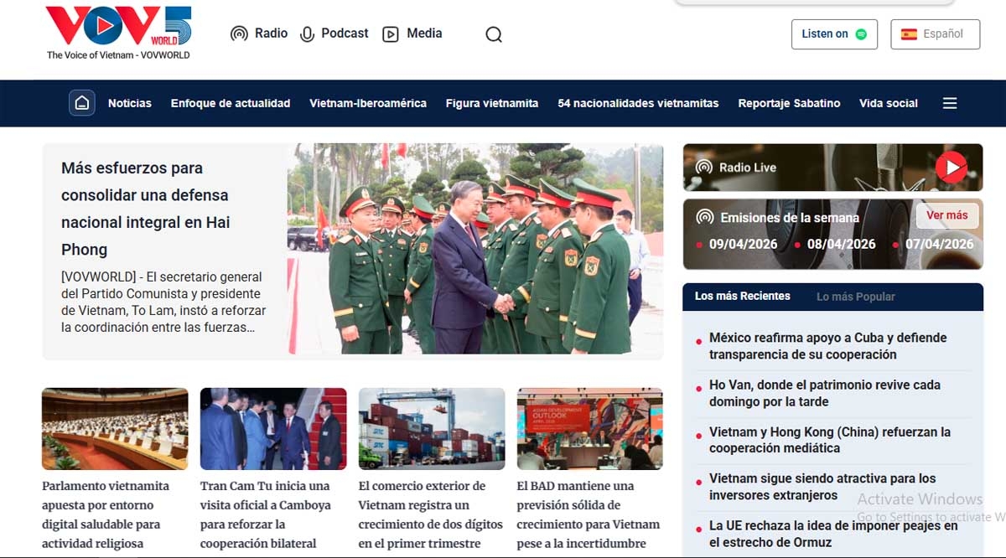This screenshot has height=558, width=1006.
Task: Read the article about México reaffirming support for Cuba
Action: click(x=827, y=345)
